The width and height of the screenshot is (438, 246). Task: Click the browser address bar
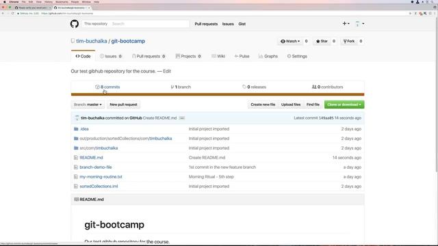[212, 14]
